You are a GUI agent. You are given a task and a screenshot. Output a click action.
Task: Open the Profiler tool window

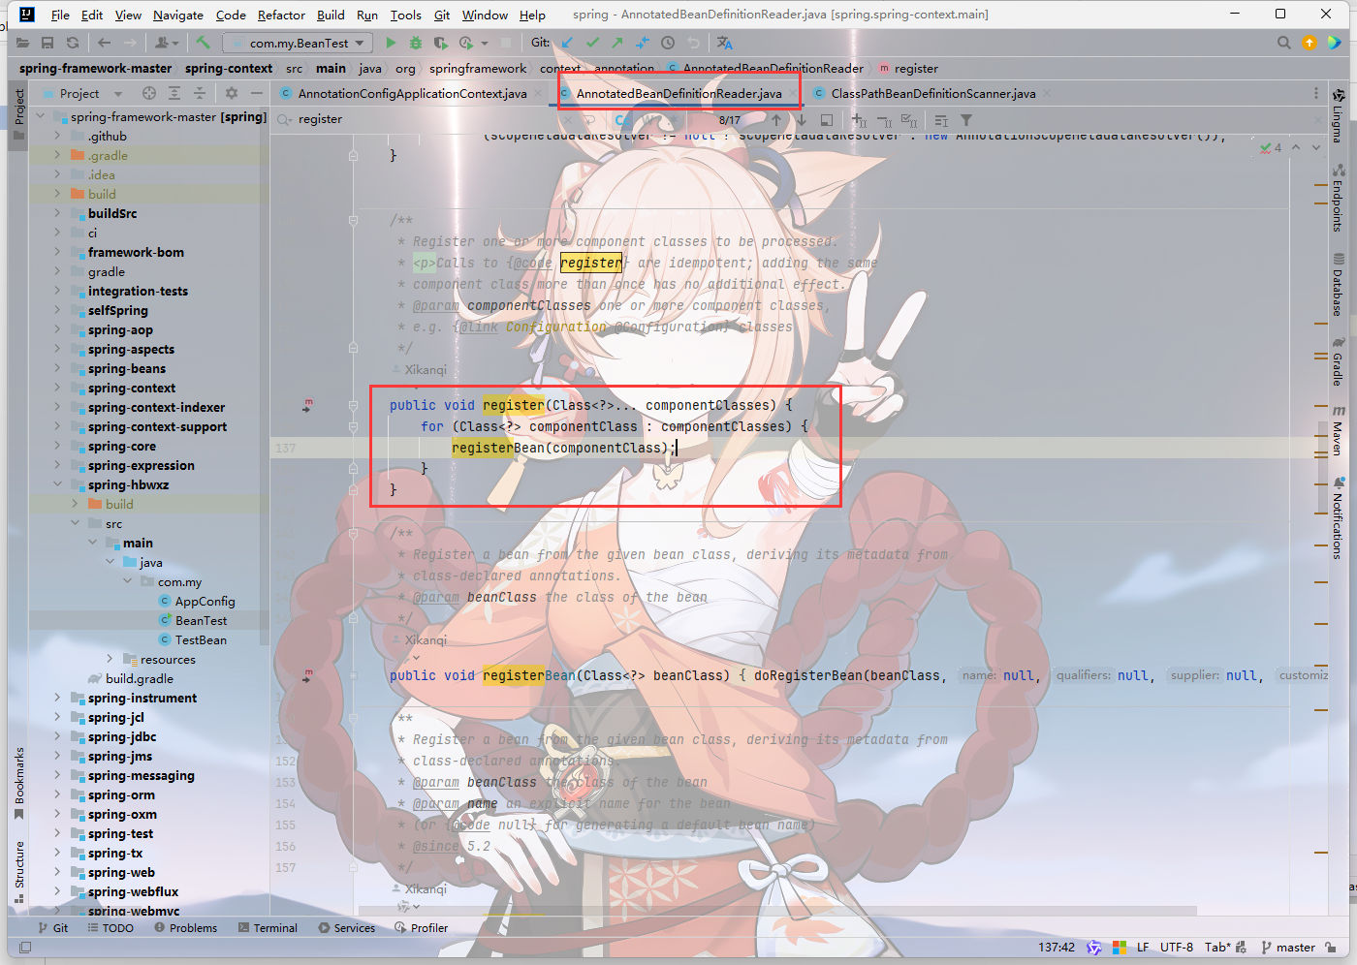[422, 927]
